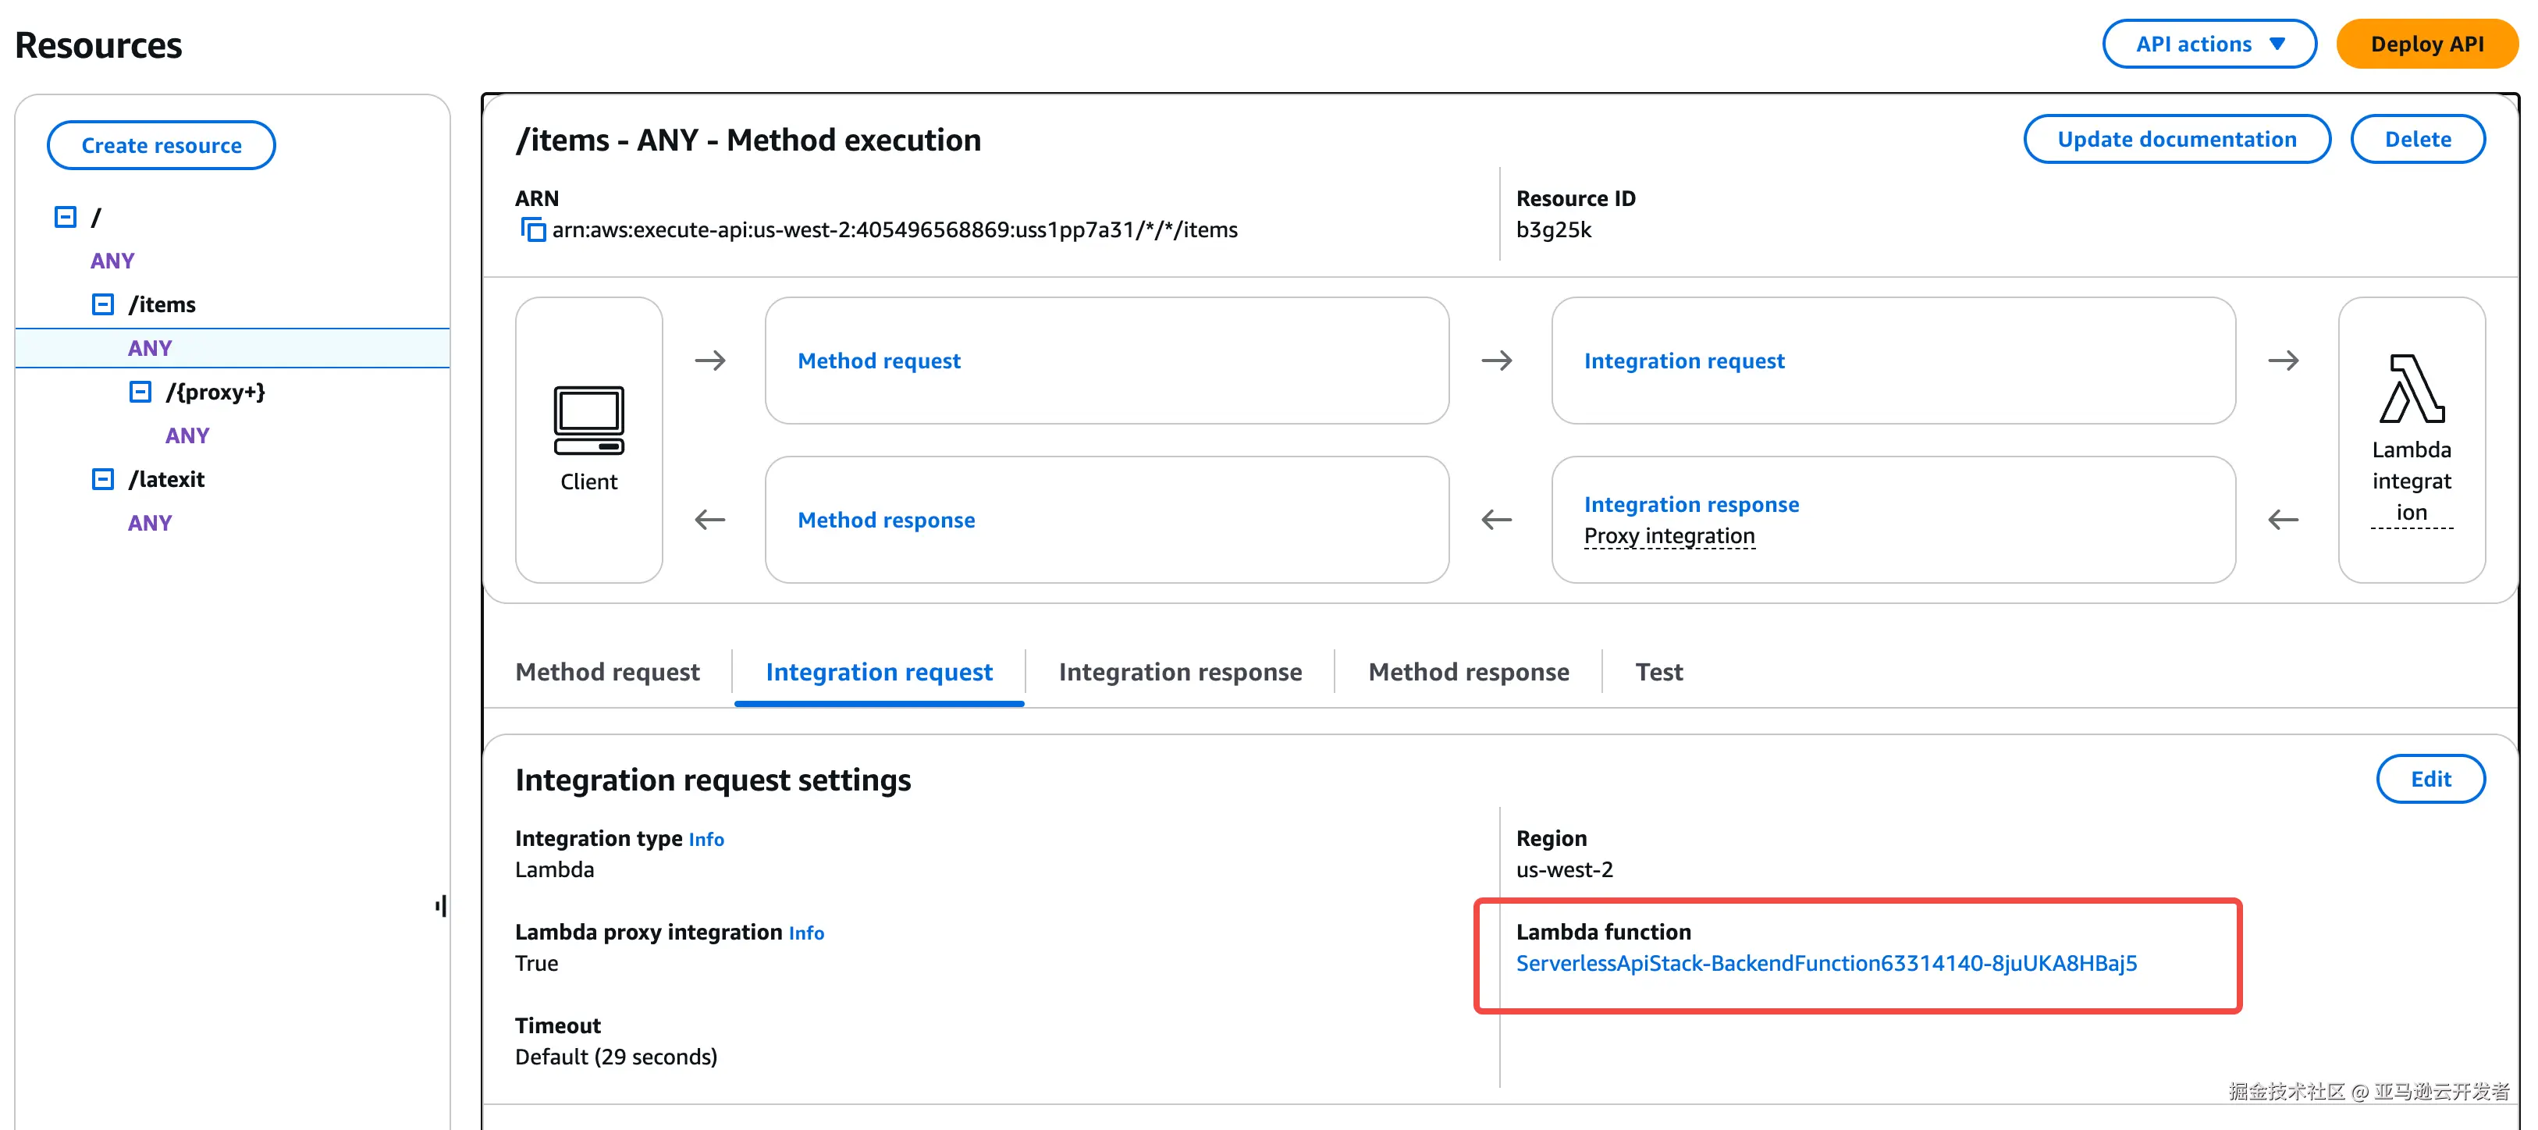This screenshot has height=1130, width=2538.
Task: Collapse the /items resource node
Action: pos(102,304)
